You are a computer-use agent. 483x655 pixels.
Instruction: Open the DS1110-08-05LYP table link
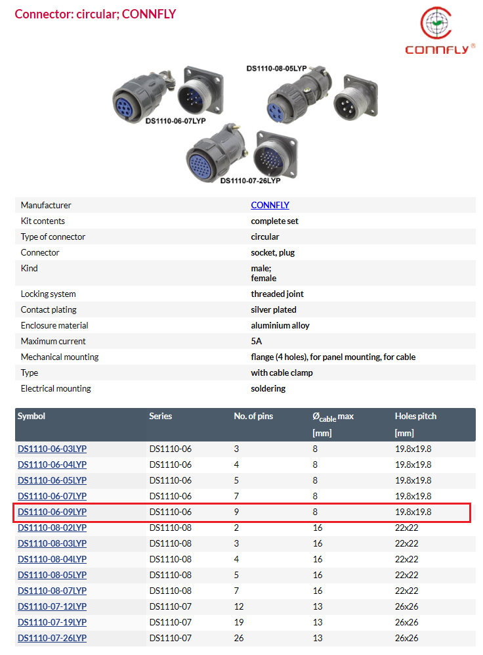pos(52,575)
